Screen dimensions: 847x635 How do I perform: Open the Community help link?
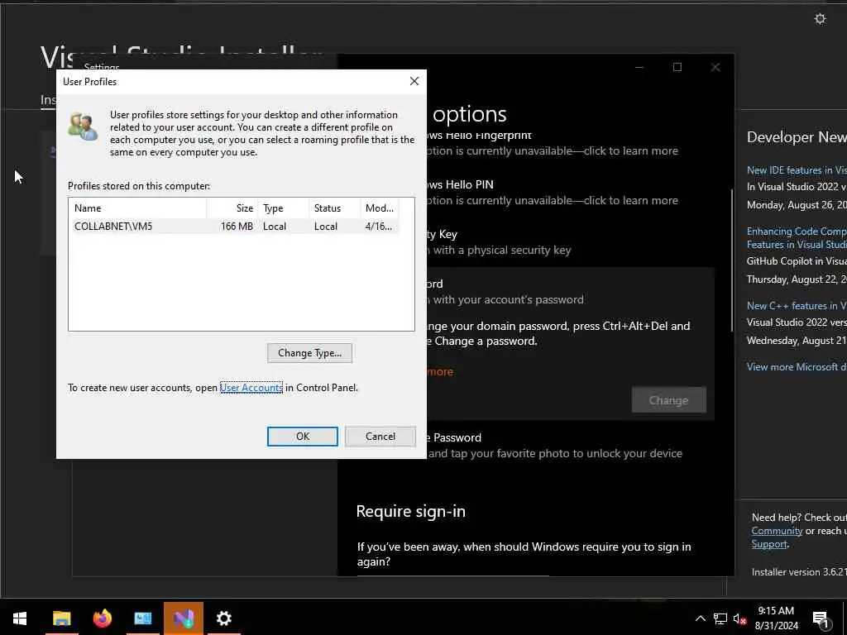(777, 531)
